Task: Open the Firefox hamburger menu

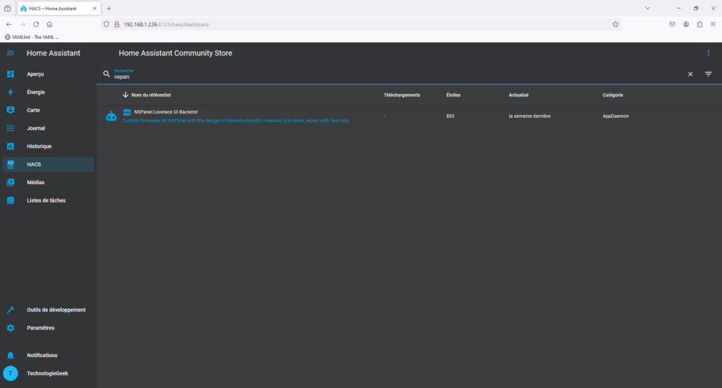Action: [x=713, y=25]
